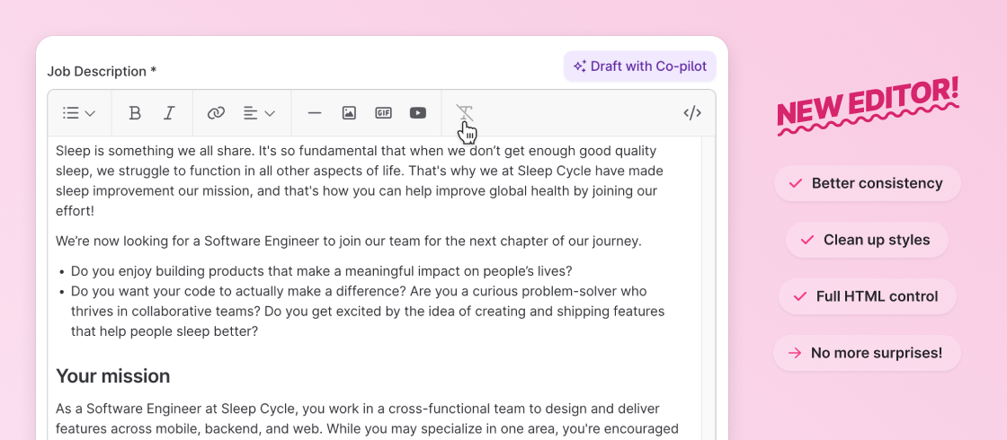The height and width of the screenshot is (440, 1007).
Task: Click the insert image icon
Action: pos(349,113)
